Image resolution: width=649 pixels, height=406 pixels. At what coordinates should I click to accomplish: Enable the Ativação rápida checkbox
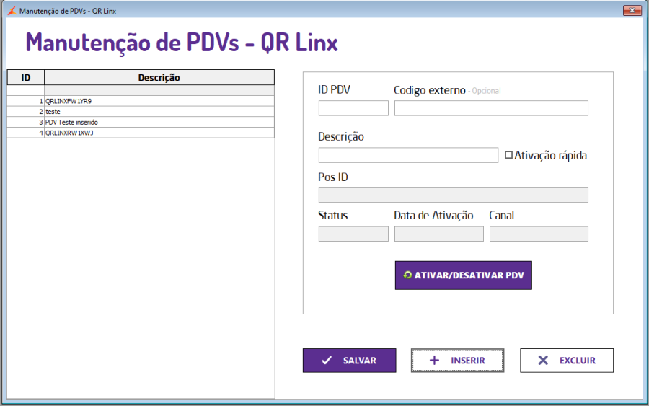pos(508,155)
